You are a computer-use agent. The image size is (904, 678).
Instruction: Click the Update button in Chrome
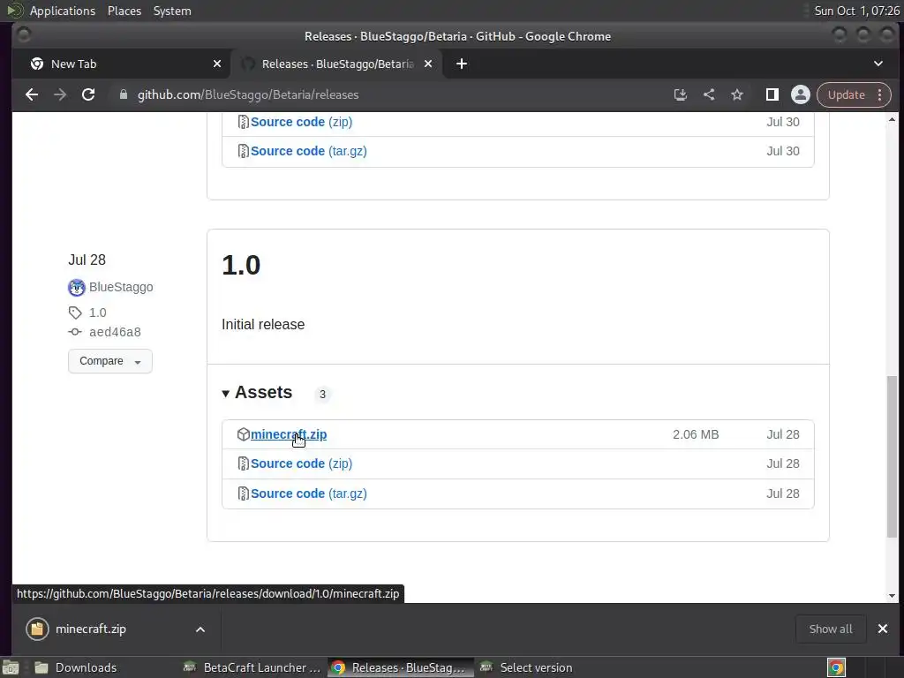coord(846,94)
